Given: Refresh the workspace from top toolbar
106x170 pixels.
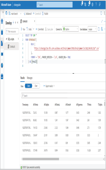Looking at the screenshot, I should [x=101, y=13].
